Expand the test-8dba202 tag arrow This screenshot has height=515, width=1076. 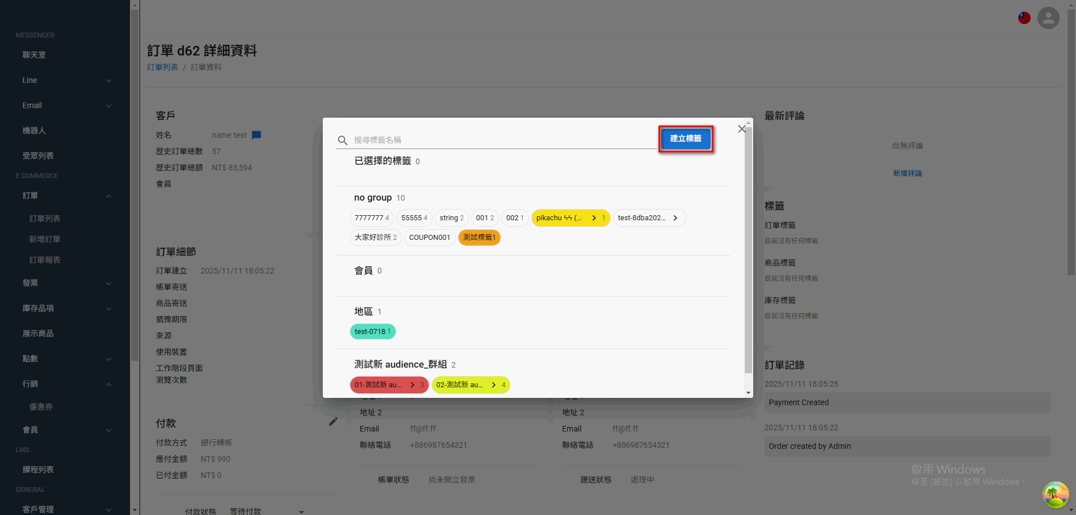[x=675, y=218]
